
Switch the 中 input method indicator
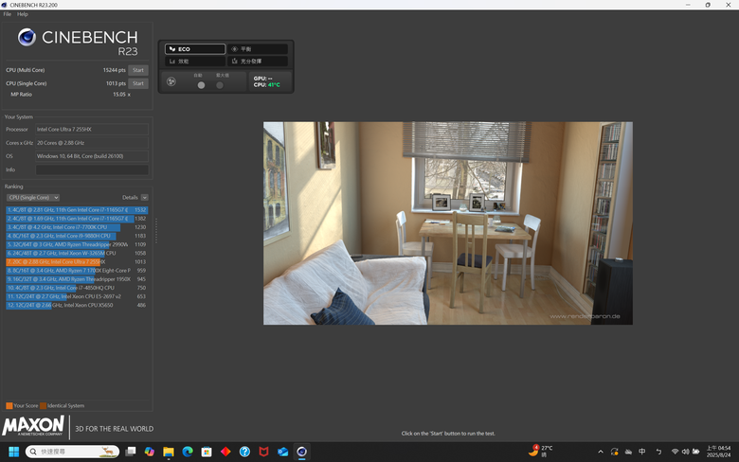(642, 452)
